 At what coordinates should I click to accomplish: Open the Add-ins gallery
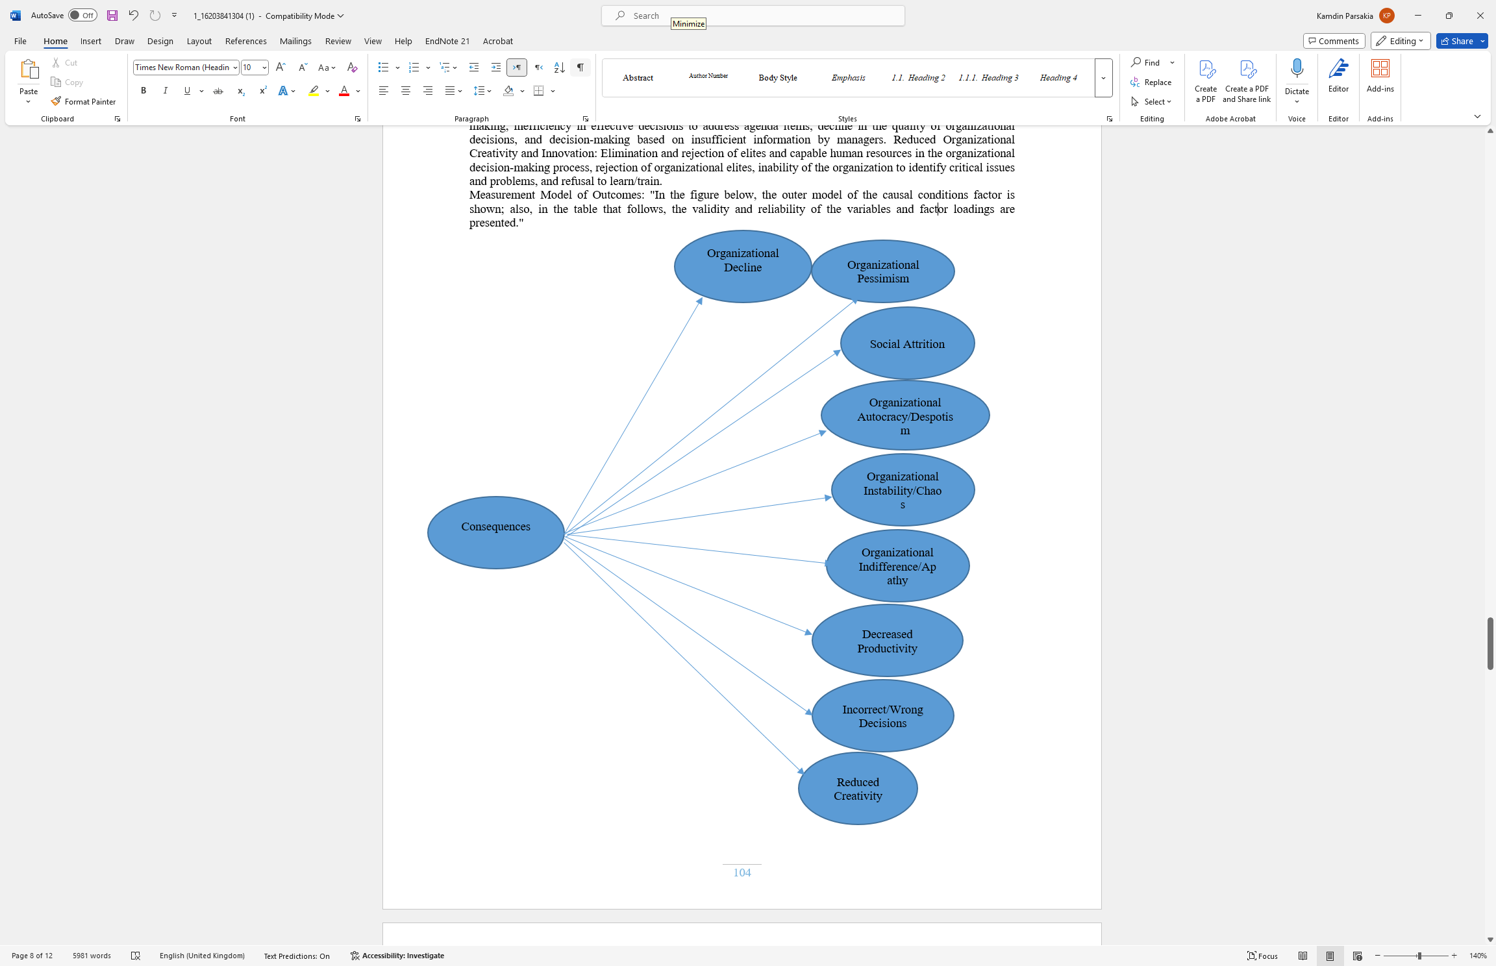click(x=1380, y=75)
